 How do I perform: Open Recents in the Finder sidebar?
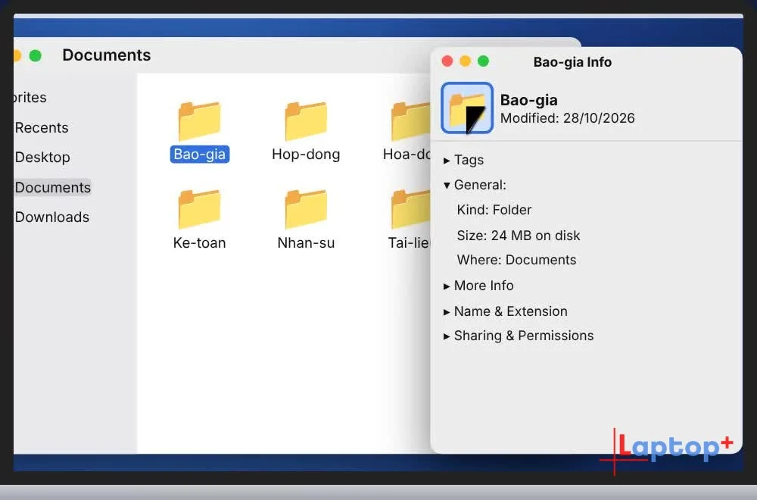point(42,127)
